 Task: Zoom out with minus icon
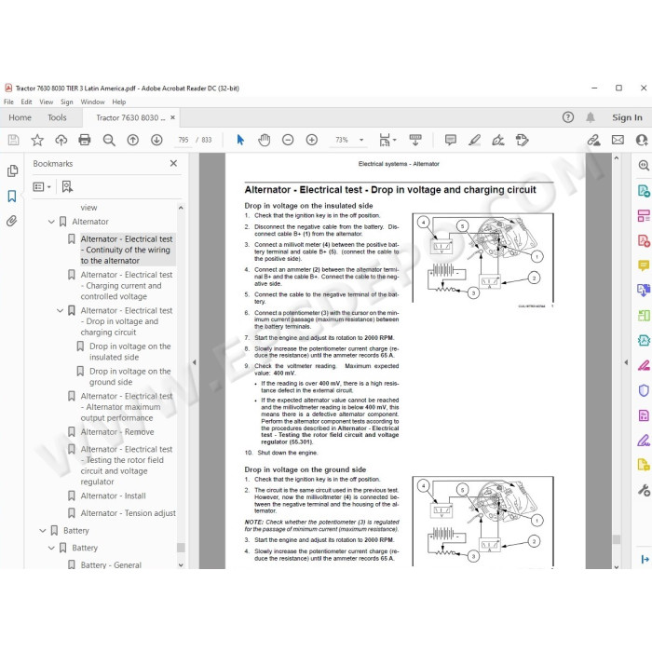tap(288, 140)
